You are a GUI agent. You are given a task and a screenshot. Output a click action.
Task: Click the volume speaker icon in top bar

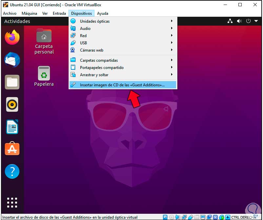tap(239, 21)
